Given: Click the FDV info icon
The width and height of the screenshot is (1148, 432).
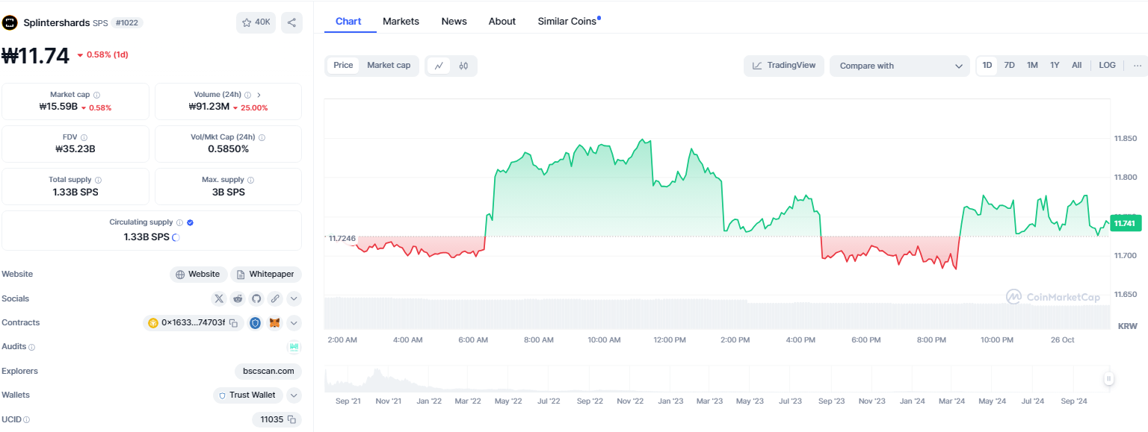Looking at the screenshot, I should click(x=84, y=137).
